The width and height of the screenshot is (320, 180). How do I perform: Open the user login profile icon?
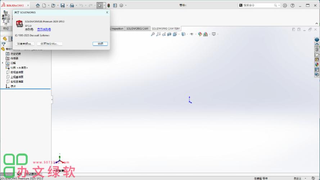285,5
